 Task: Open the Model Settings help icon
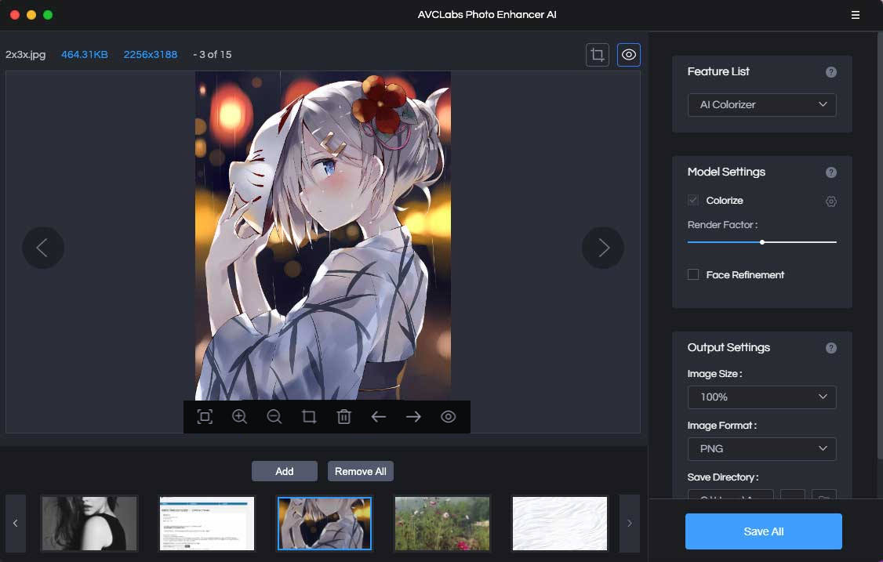pyautogui.click(x=830, y=172)
